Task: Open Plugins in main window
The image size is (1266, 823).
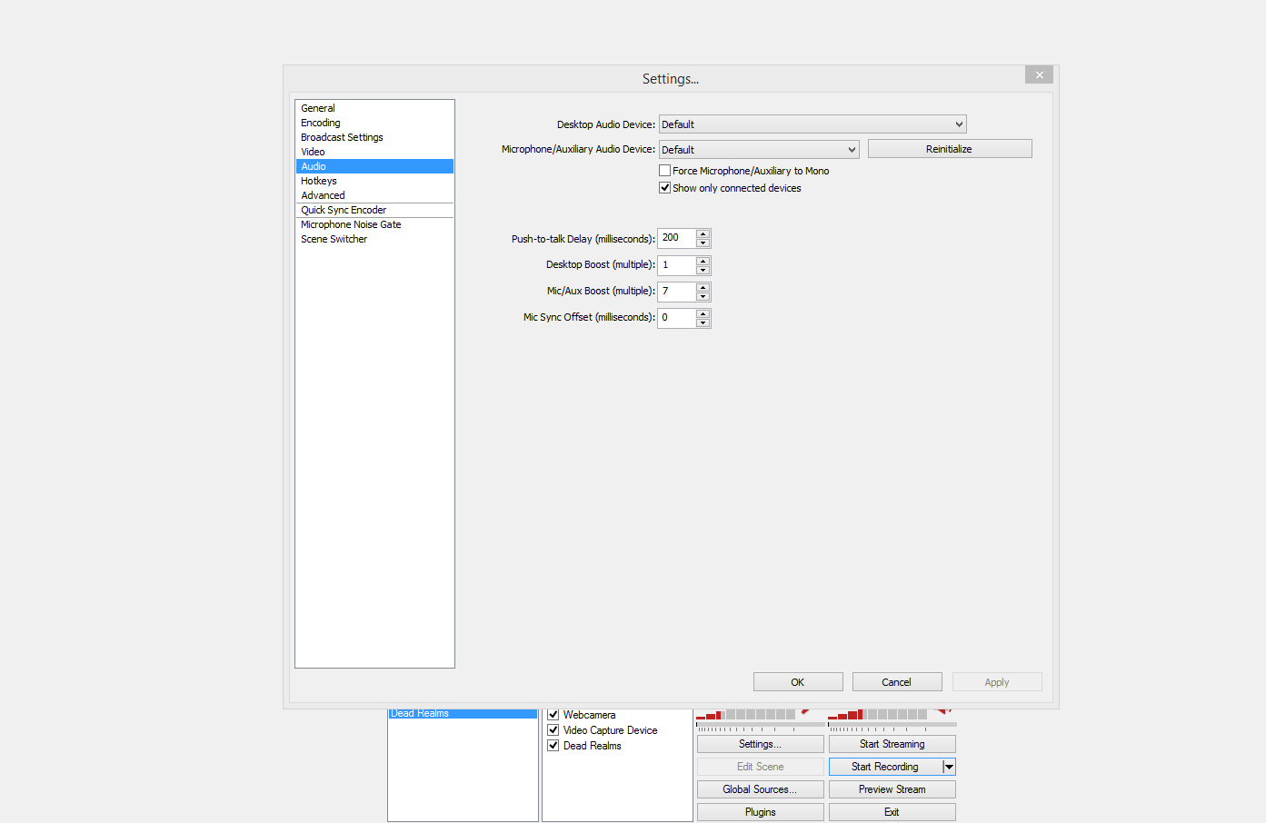Action: tap(761, 812)
